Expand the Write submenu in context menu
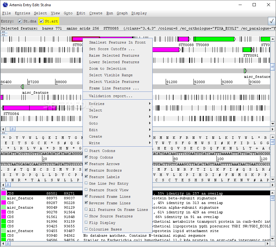 click(117, 143)
